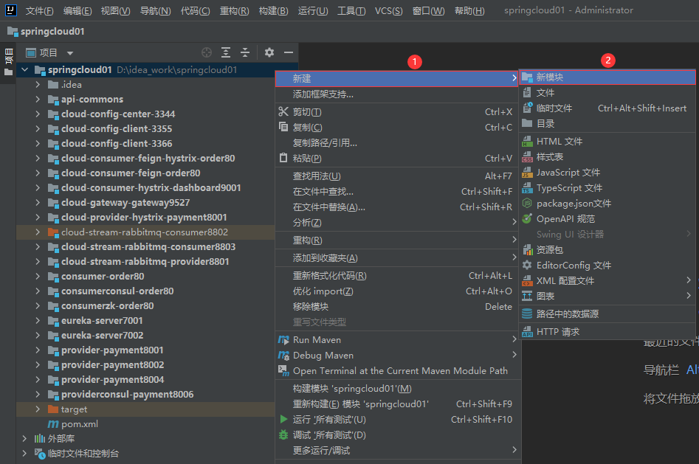Click the clipboard icon for 粘贴
The width and height of the screenshot is (699, 464).
point(283,159)
